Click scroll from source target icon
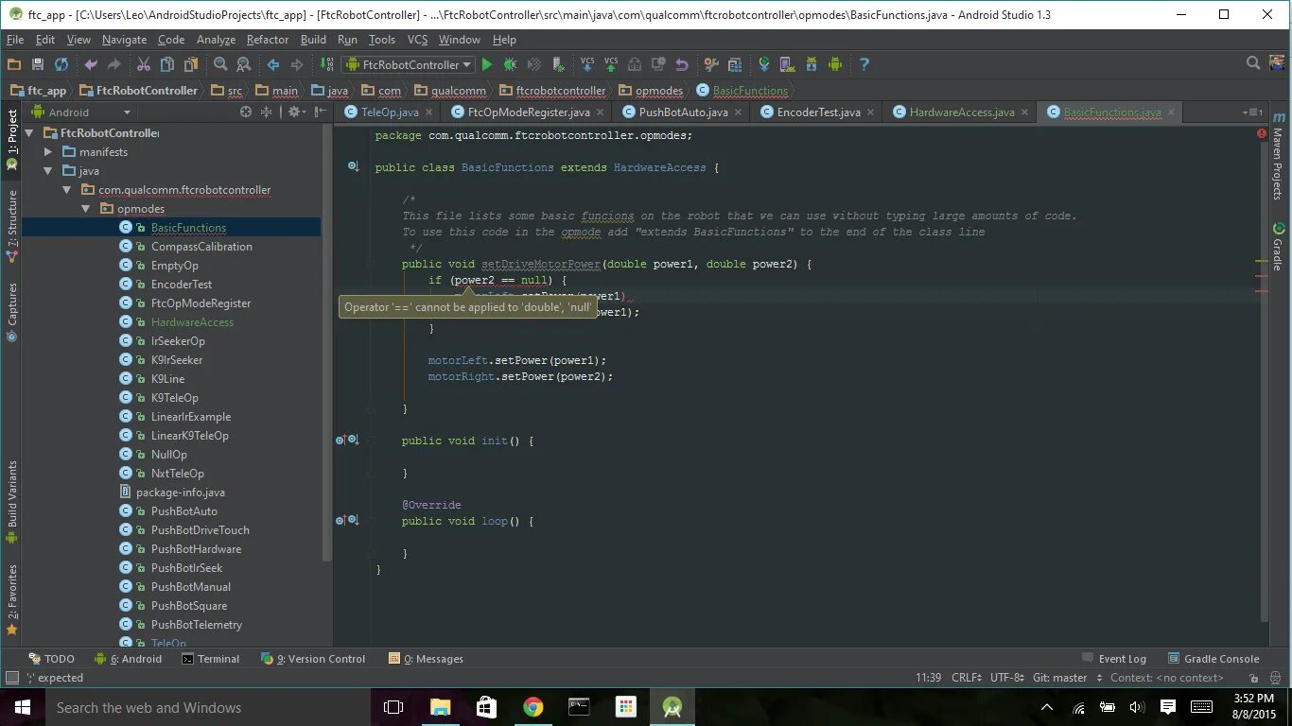Image resolution: width=1292 pixels, height=726 pixels. pyautogui.click(x=246, y=112)
